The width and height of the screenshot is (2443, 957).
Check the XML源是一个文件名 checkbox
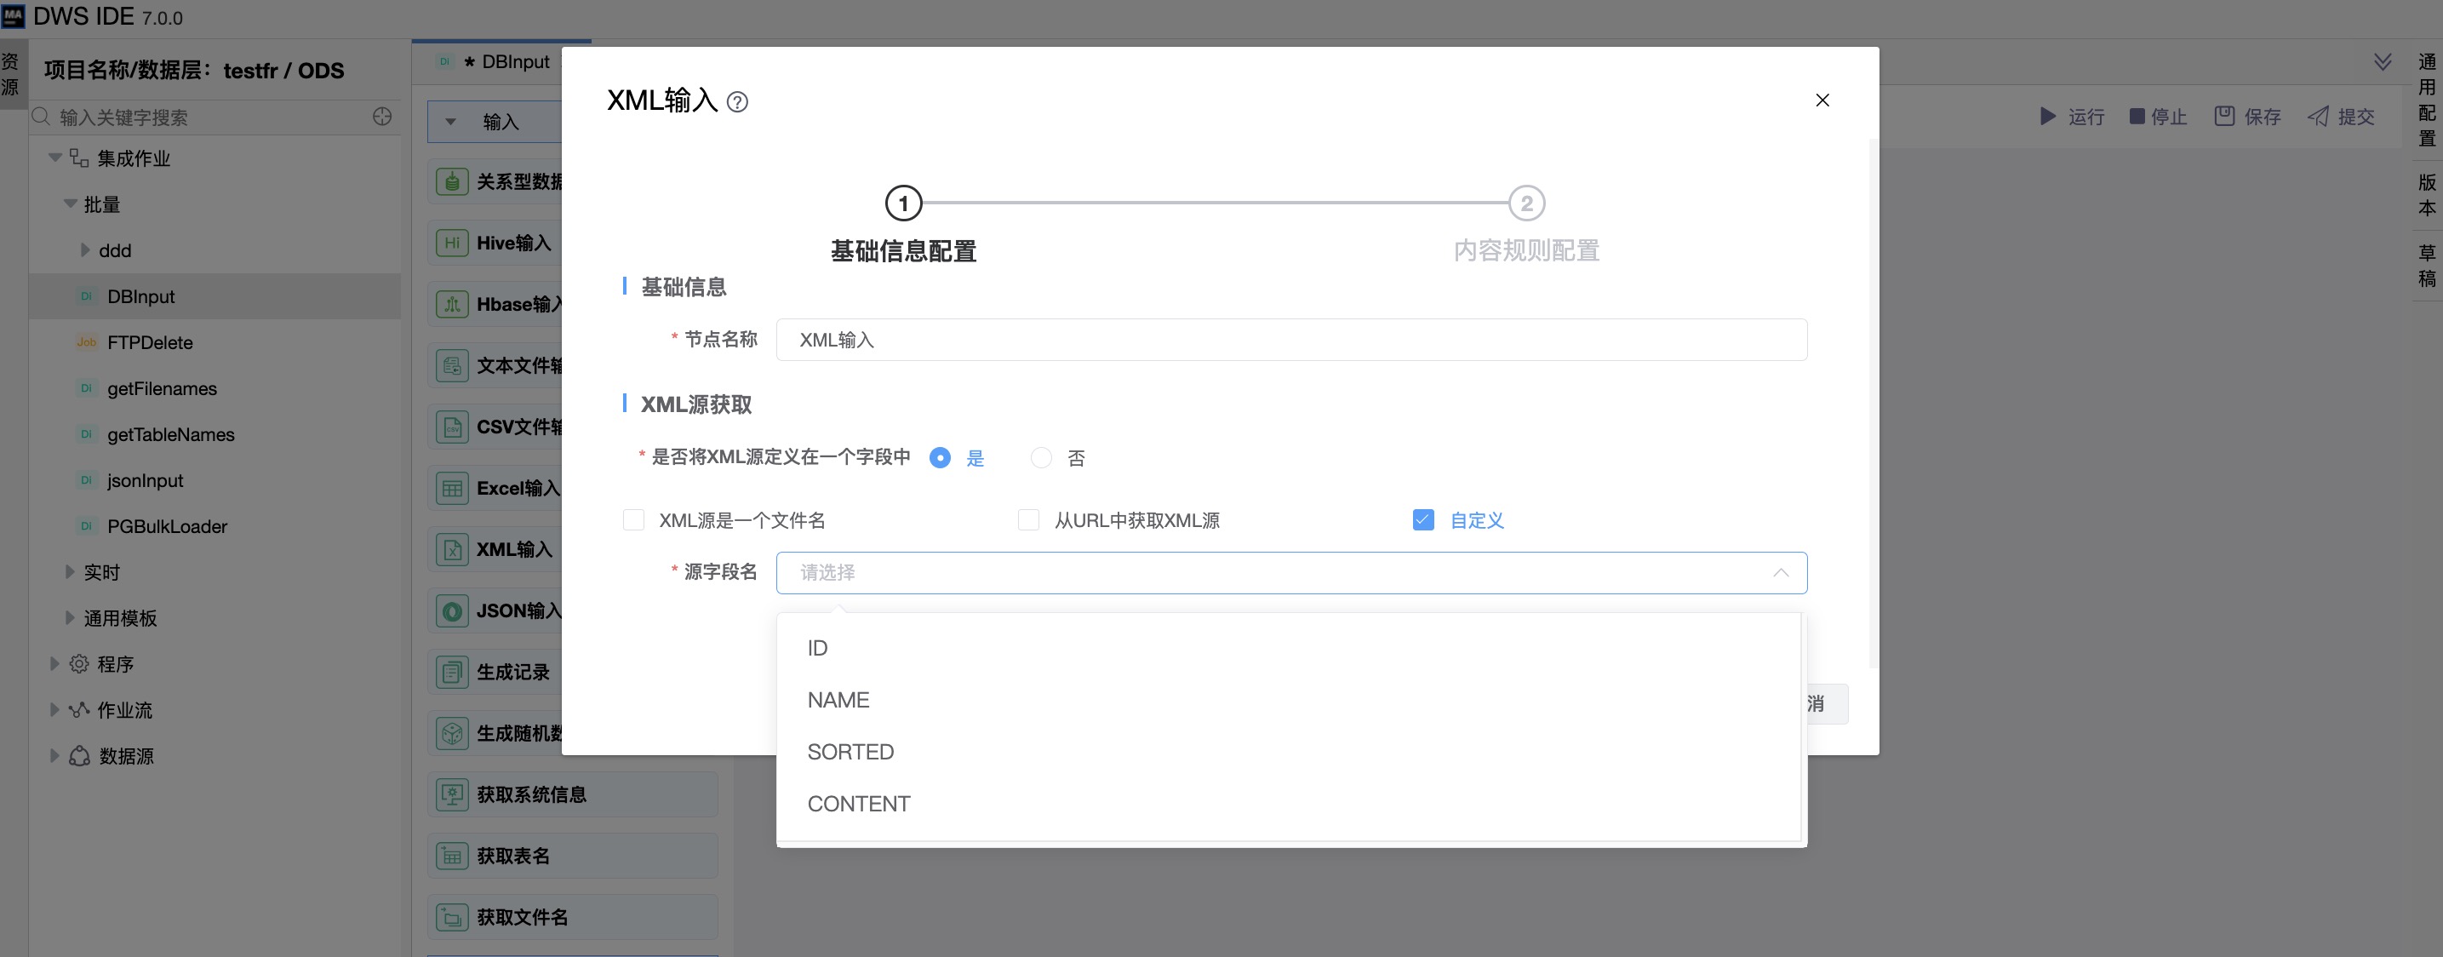(x=633, y=519)
